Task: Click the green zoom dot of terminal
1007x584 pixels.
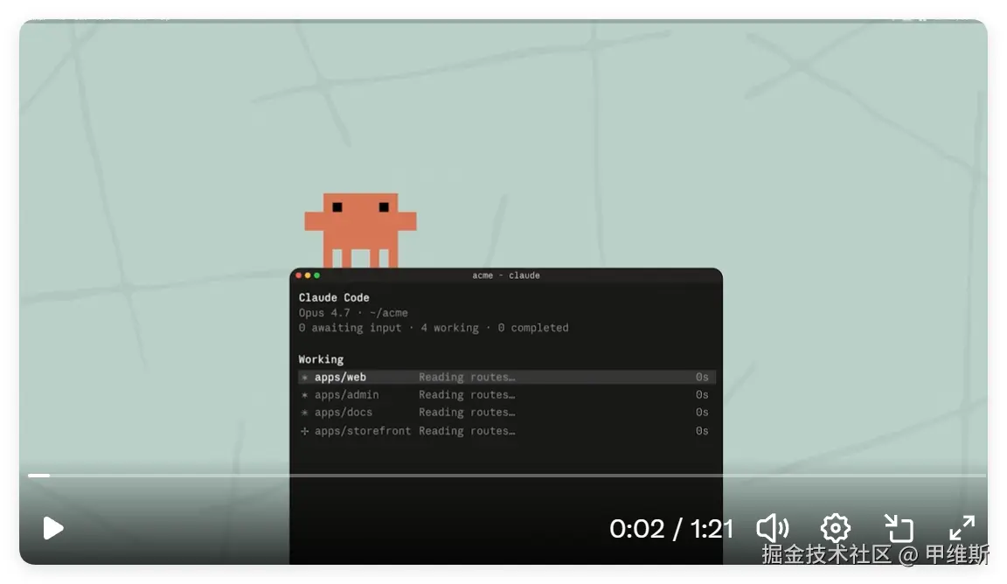Action: coord(316,275)
